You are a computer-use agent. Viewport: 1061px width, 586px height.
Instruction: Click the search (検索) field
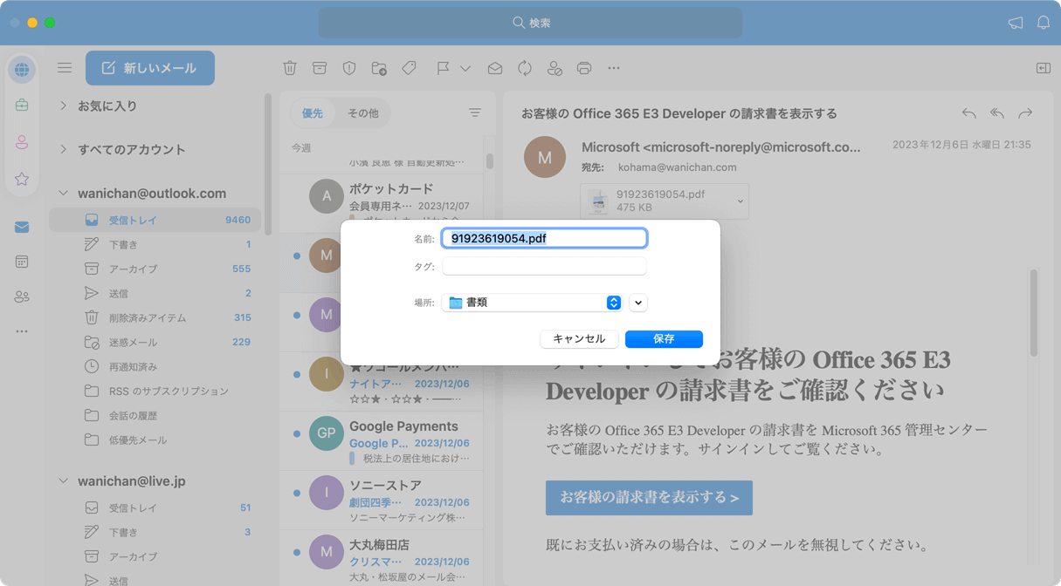click(530, 23)
